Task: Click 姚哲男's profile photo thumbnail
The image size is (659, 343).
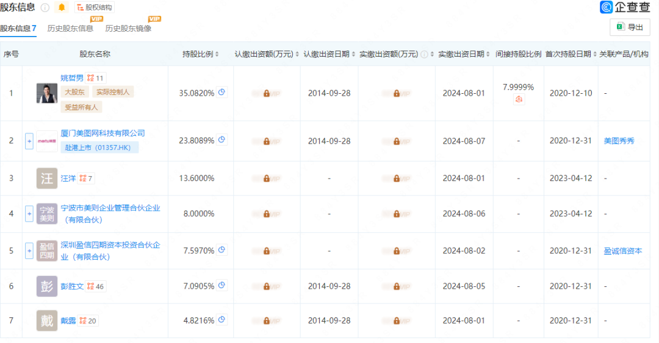Action: pos(47,93)
